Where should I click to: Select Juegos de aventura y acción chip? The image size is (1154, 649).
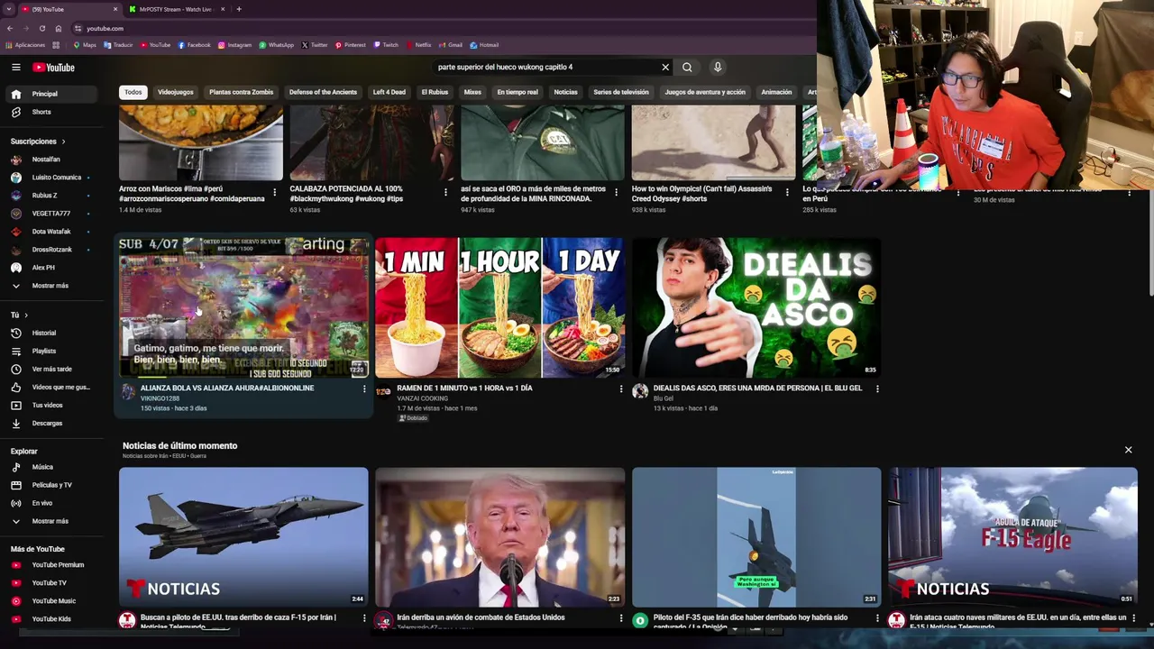tap(705, 92)
